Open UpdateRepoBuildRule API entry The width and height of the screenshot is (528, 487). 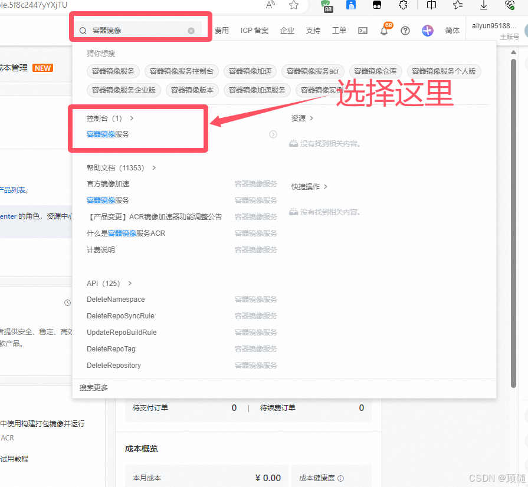122,333
